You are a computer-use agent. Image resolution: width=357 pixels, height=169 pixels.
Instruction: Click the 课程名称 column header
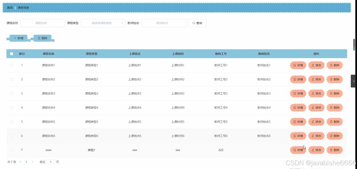click(48, 54)
